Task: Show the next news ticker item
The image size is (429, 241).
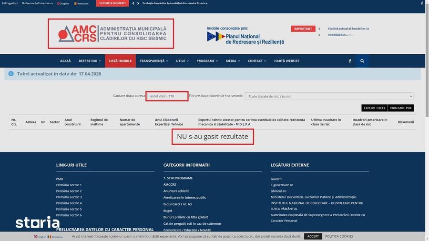Action: [138, 3]
